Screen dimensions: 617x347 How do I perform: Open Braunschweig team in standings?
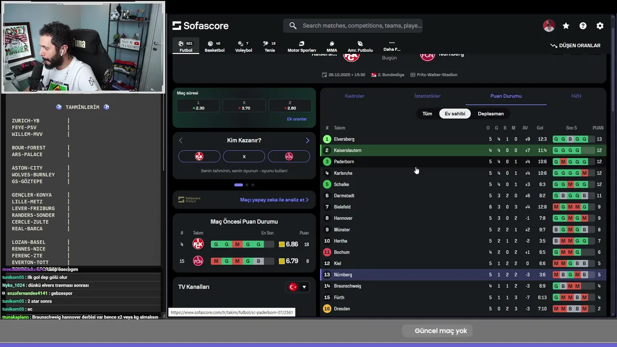[348, 286]
